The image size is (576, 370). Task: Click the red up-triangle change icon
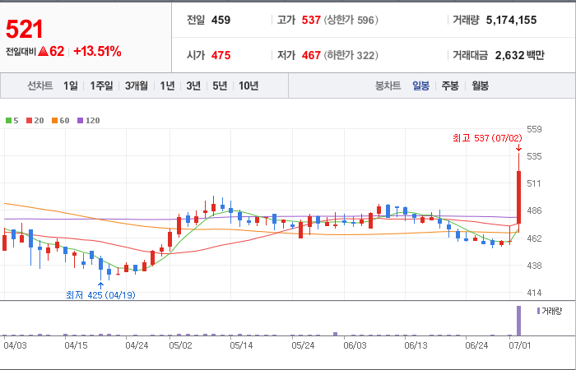point(43,52)
